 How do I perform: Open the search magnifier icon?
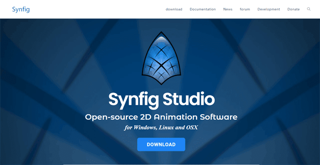(309, 9)
